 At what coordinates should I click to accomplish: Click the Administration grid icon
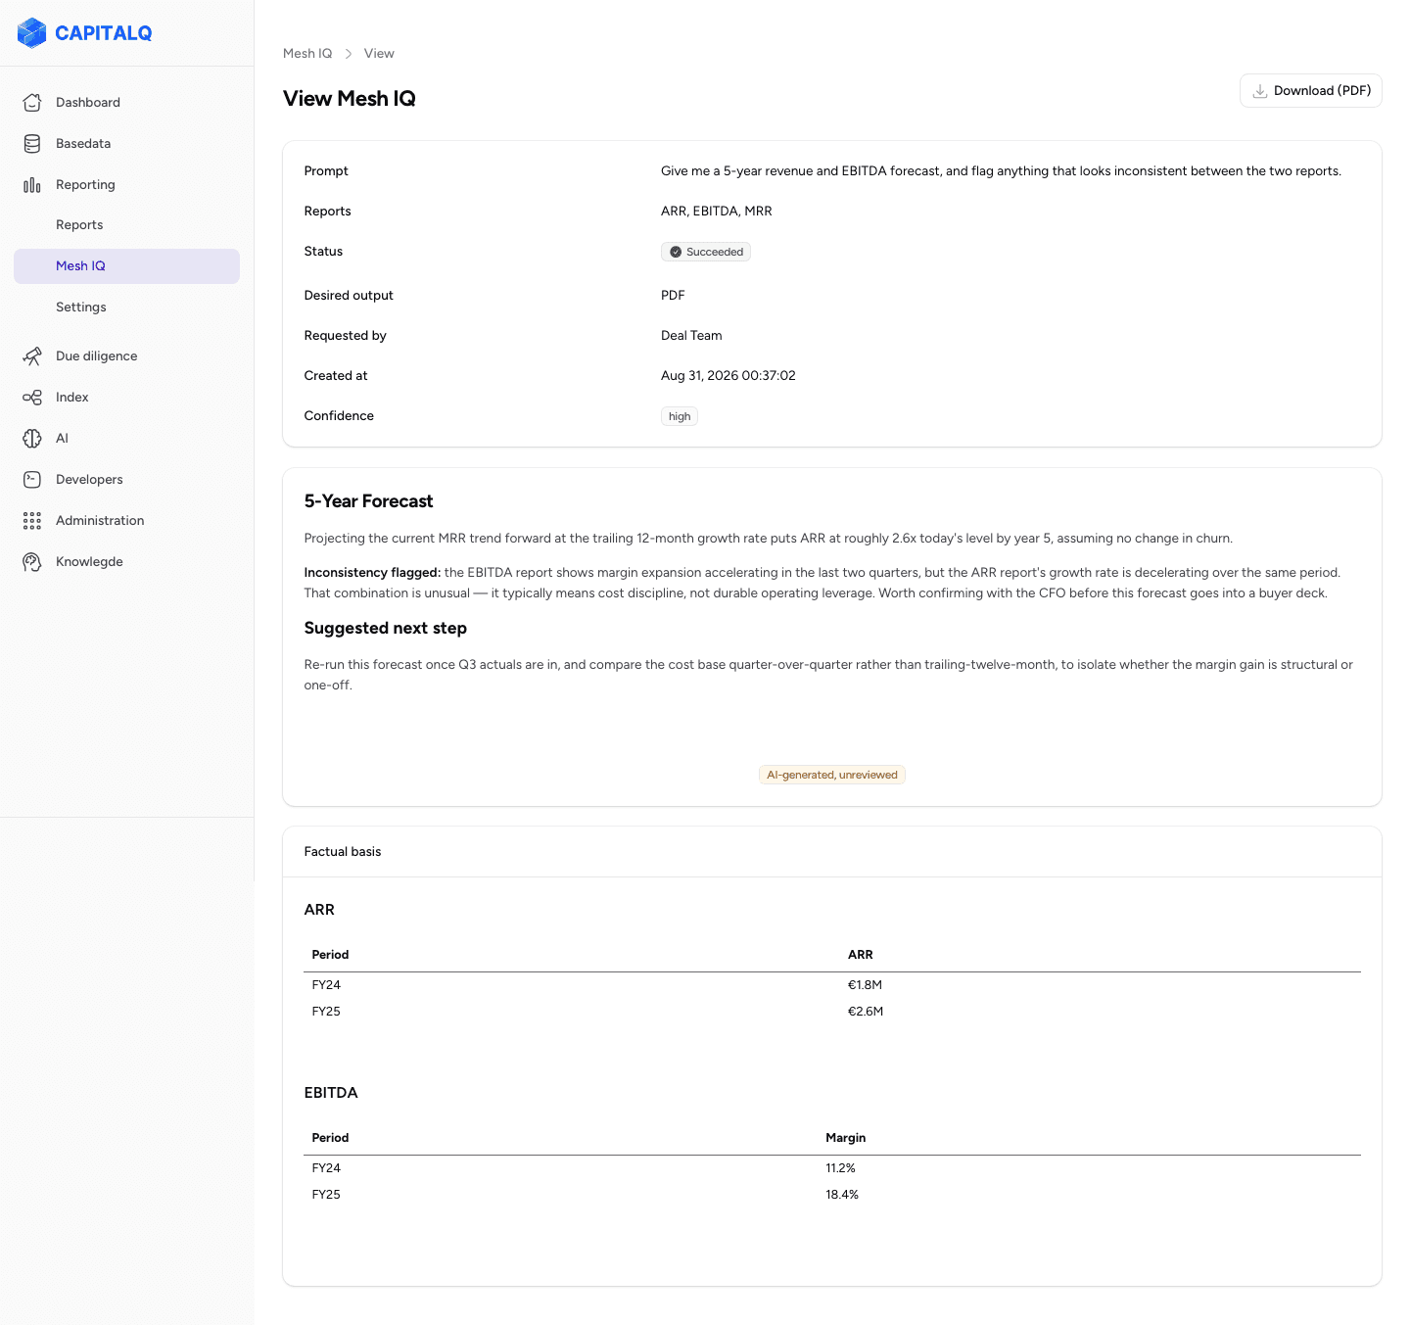click(x=32, y=520)
